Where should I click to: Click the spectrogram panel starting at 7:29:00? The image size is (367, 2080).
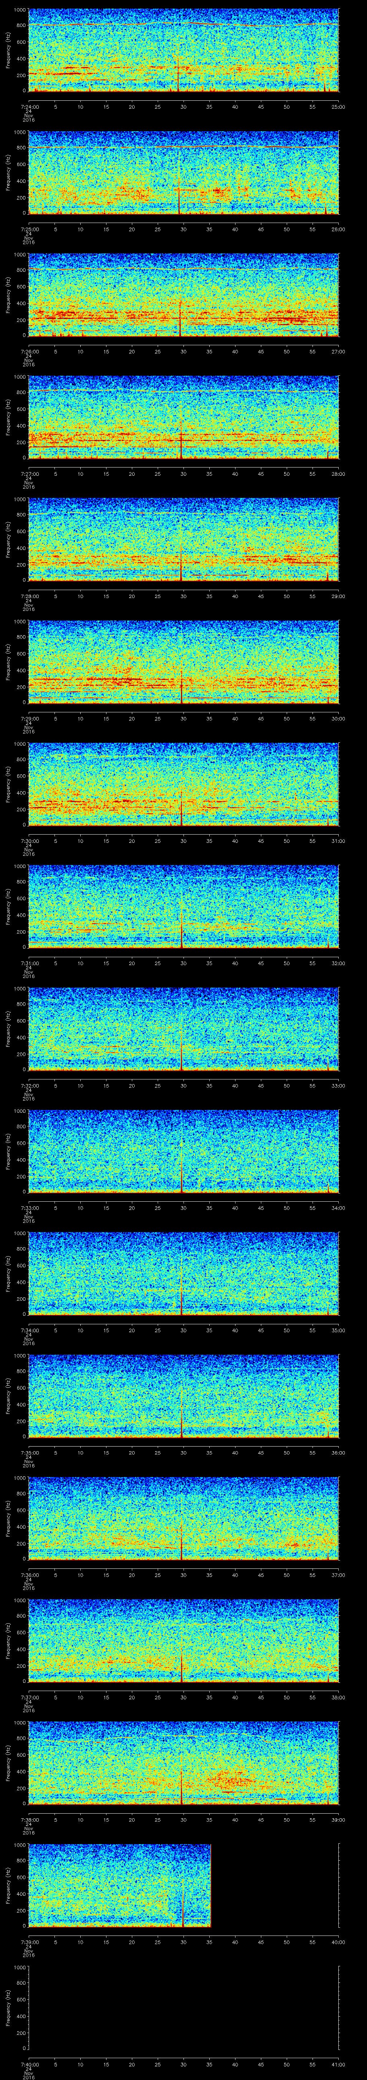[183, 662]
